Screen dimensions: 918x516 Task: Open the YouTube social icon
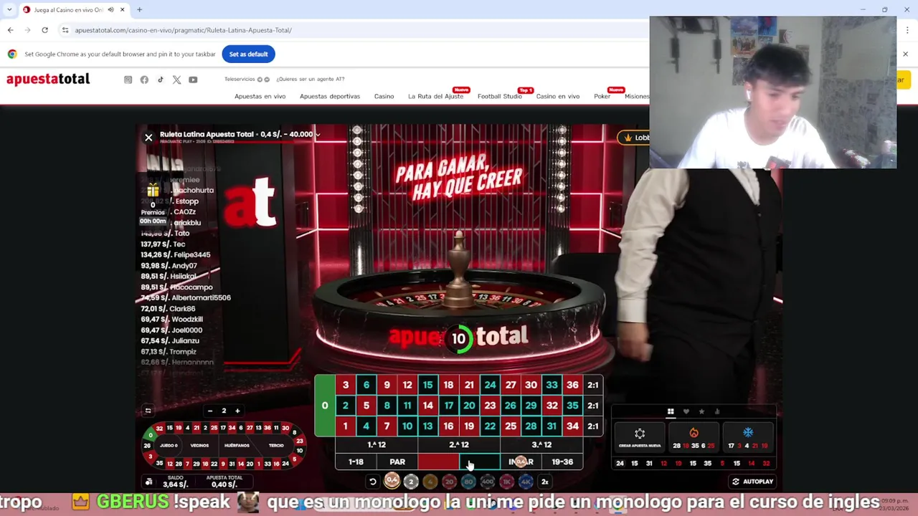(193, 80)
